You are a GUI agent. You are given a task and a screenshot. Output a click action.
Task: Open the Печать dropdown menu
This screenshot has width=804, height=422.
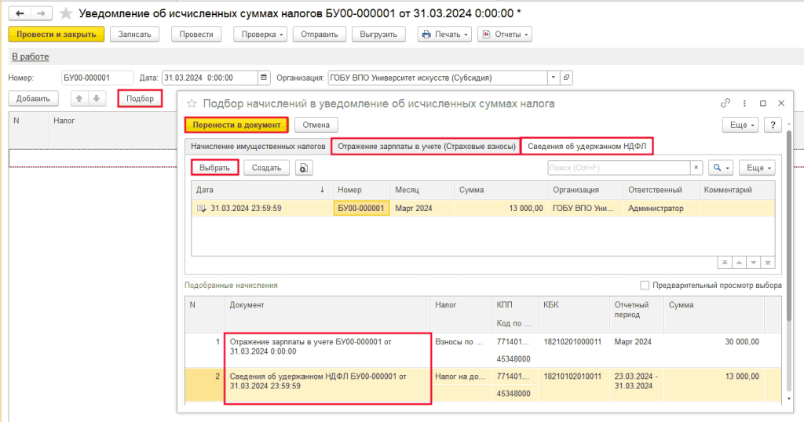[444, 35]
